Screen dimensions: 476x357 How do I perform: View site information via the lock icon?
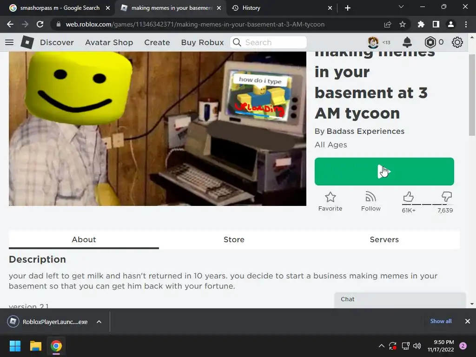(x=58, y=24)
